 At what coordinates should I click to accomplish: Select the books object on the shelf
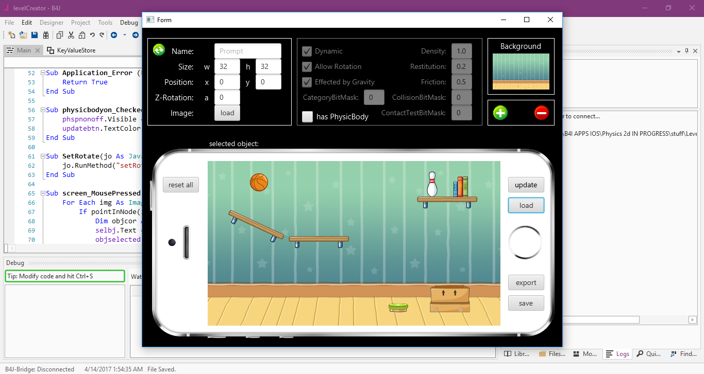point(461,187)
